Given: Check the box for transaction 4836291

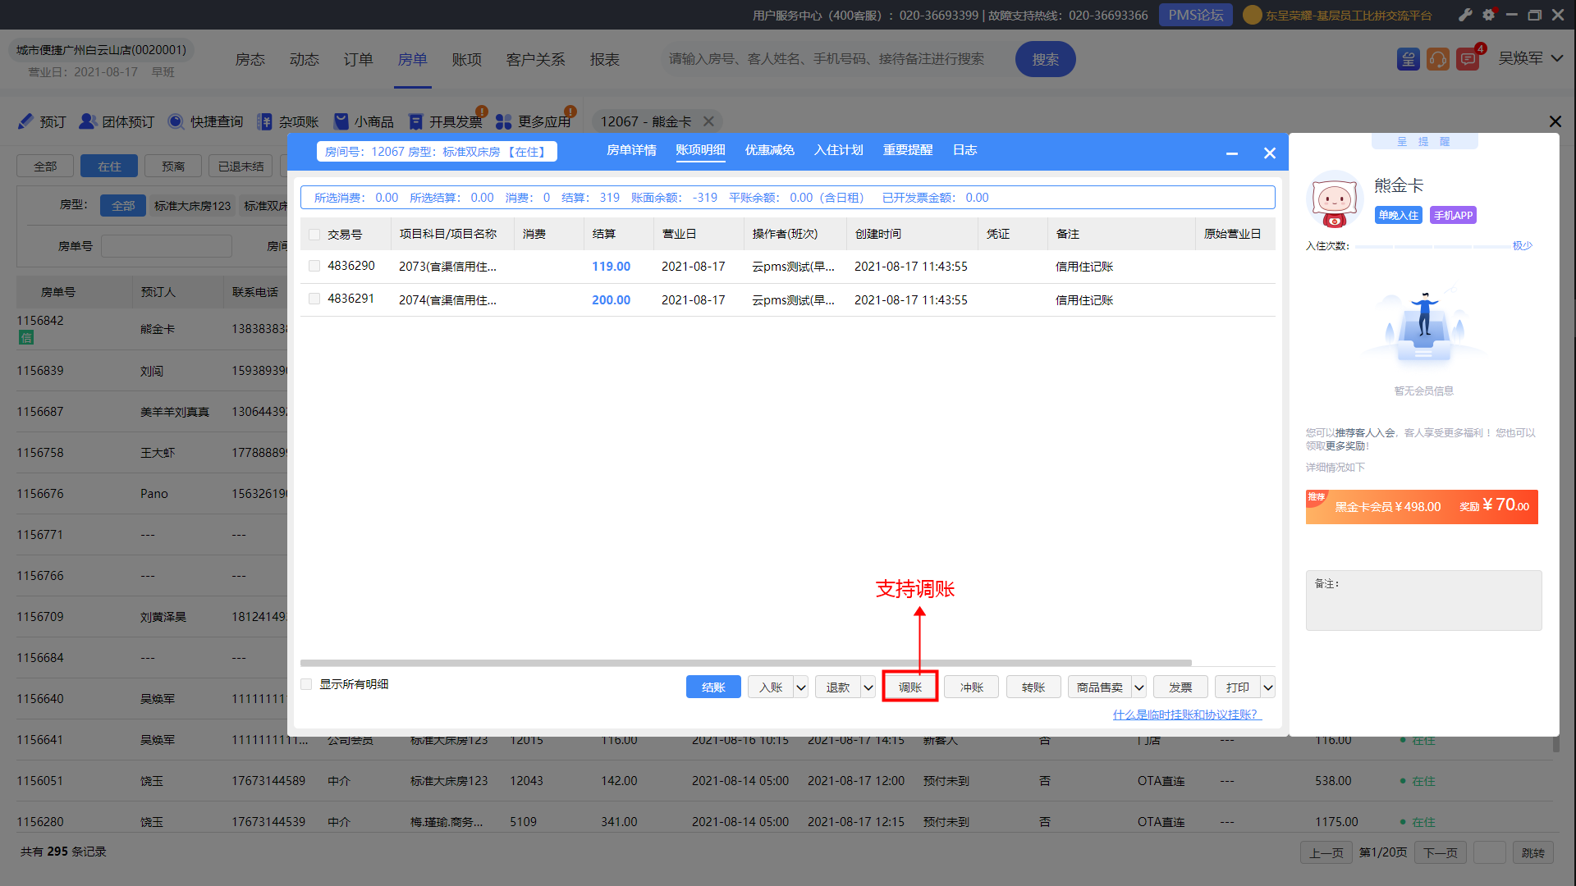Looking at the screenshot, I should 314,299.
